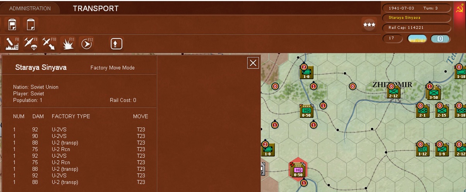Select the SEC 1-12 unit counter
The image size is (466, 192).
(423, 150)
